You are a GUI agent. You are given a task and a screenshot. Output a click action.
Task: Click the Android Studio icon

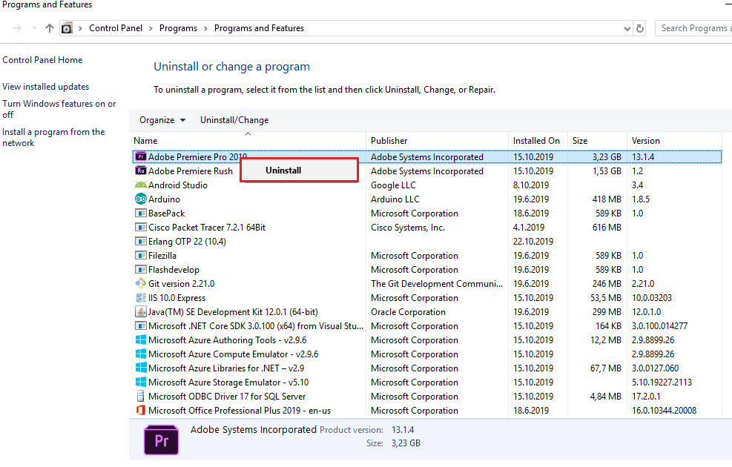[x=141, y=185]
